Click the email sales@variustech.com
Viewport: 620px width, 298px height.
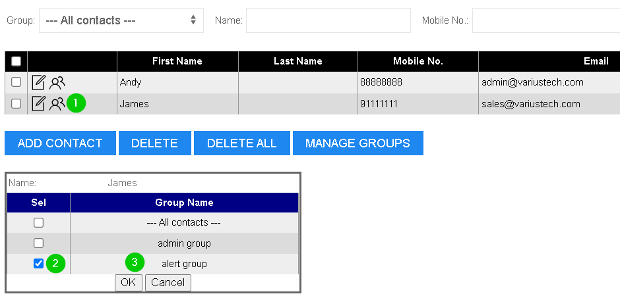tap(531, 104)
